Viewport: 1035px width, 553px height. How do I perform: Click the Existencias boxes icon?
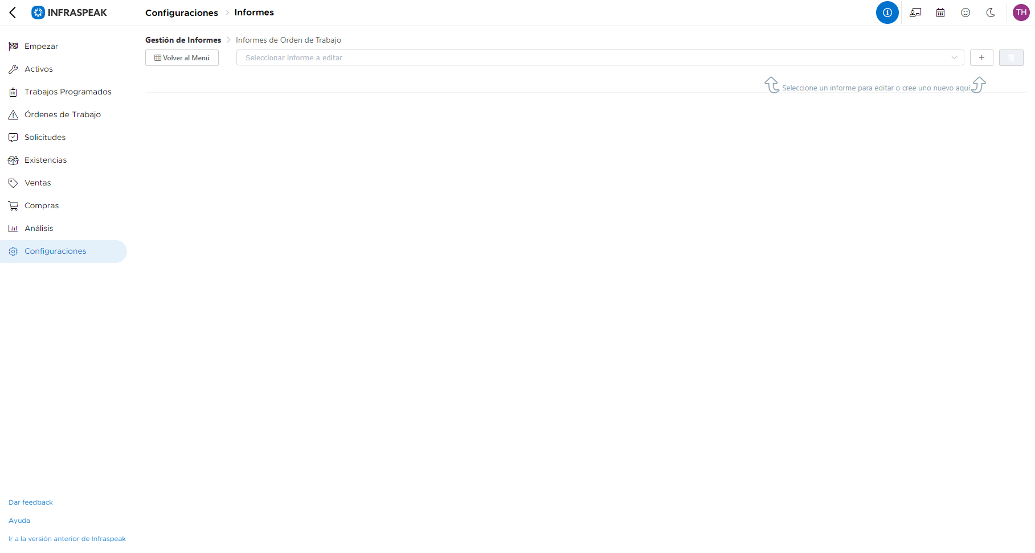13,160
